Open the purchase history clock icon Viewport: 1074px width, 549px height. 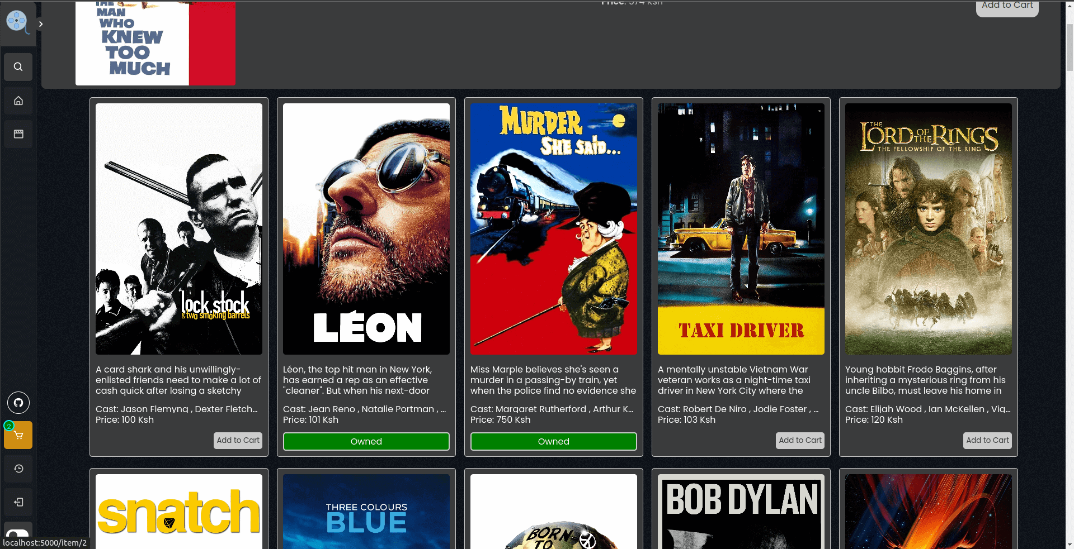pyautogui.click(x=18, y=469)
